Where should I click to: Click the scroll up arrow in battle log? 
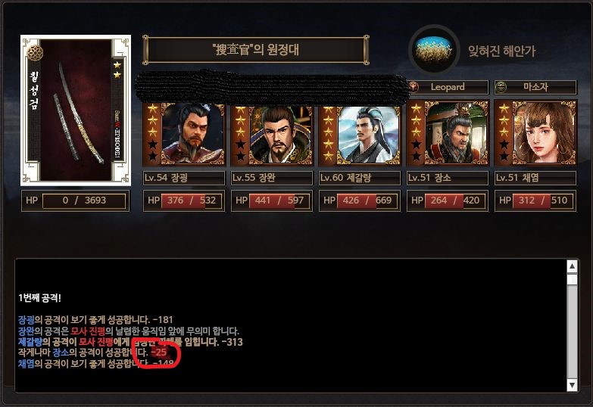pyautogui.click(x=573, y=267)
